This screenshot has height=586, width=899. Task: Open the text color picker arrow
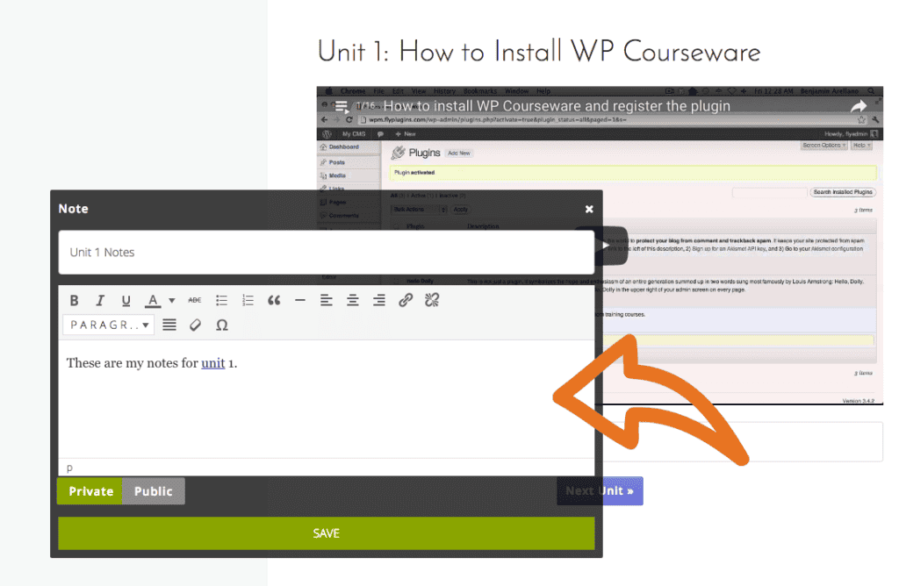pyautogui.click(x=171, y=300)
